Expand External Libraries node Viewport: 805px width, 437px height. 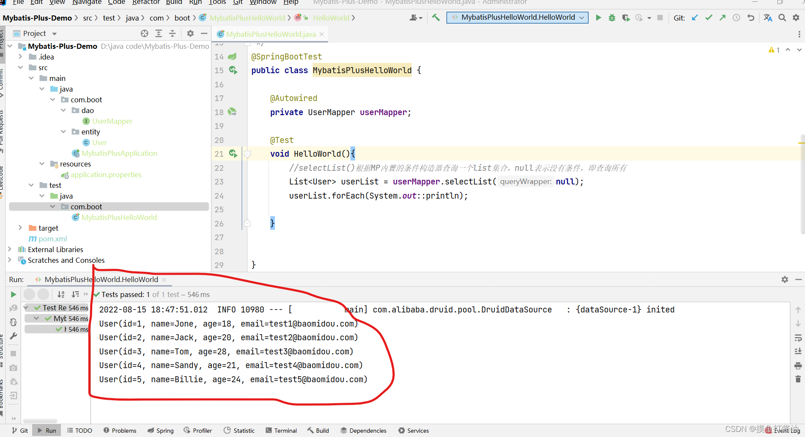(9, 249)
